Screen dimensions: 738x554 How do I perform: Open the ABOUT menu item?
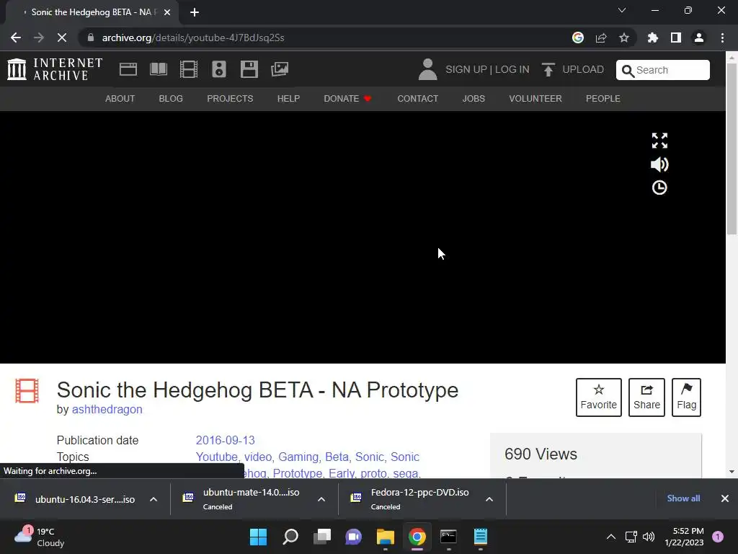coord(120,98)
